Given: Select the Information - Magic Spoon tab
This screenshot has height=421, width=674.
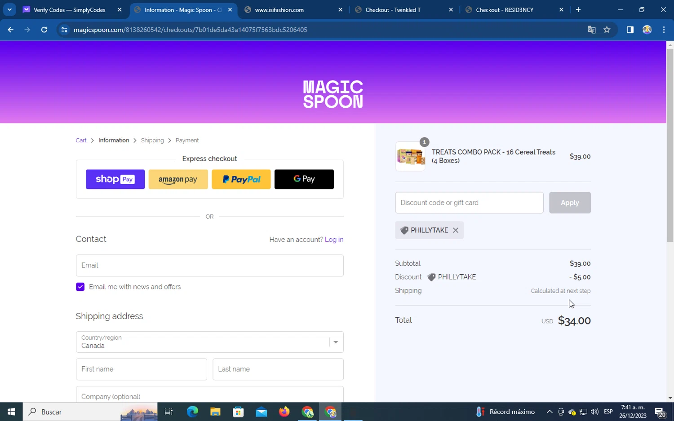Looking at the screenshot, I should coord(183,9).
